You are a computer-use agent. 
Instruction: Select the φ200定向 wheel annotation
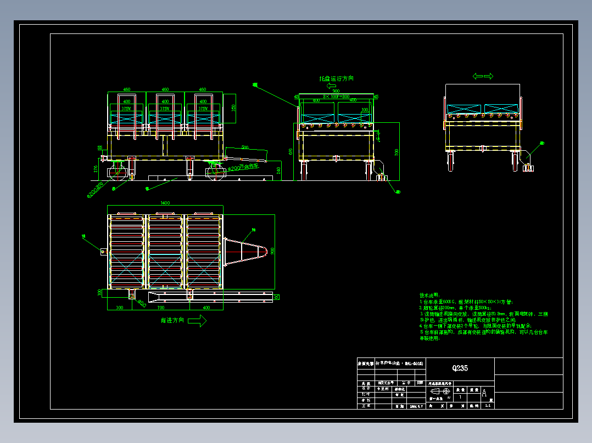pyautogui.click(x=96, y=190)
